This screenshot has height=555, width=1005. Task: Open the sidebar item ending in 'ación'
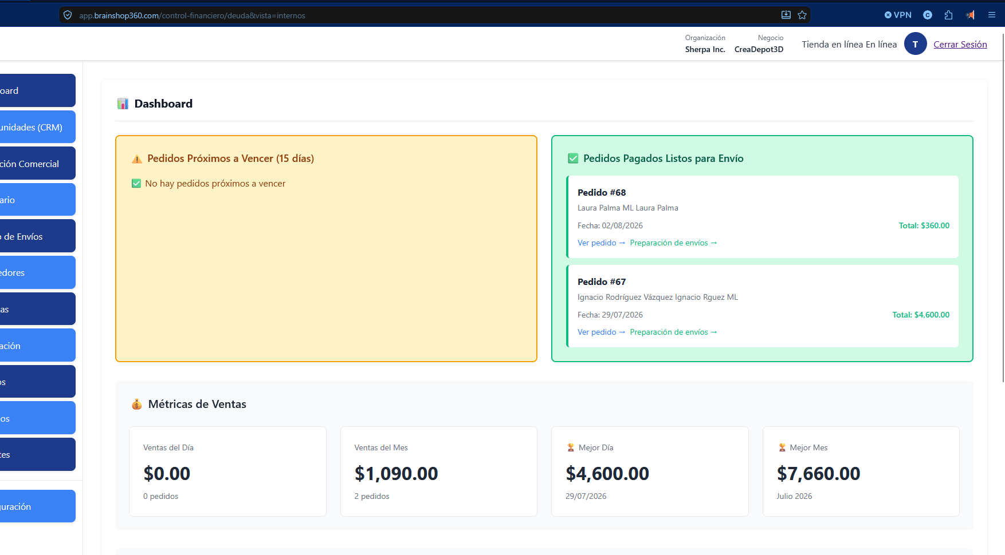coord(38,346)
